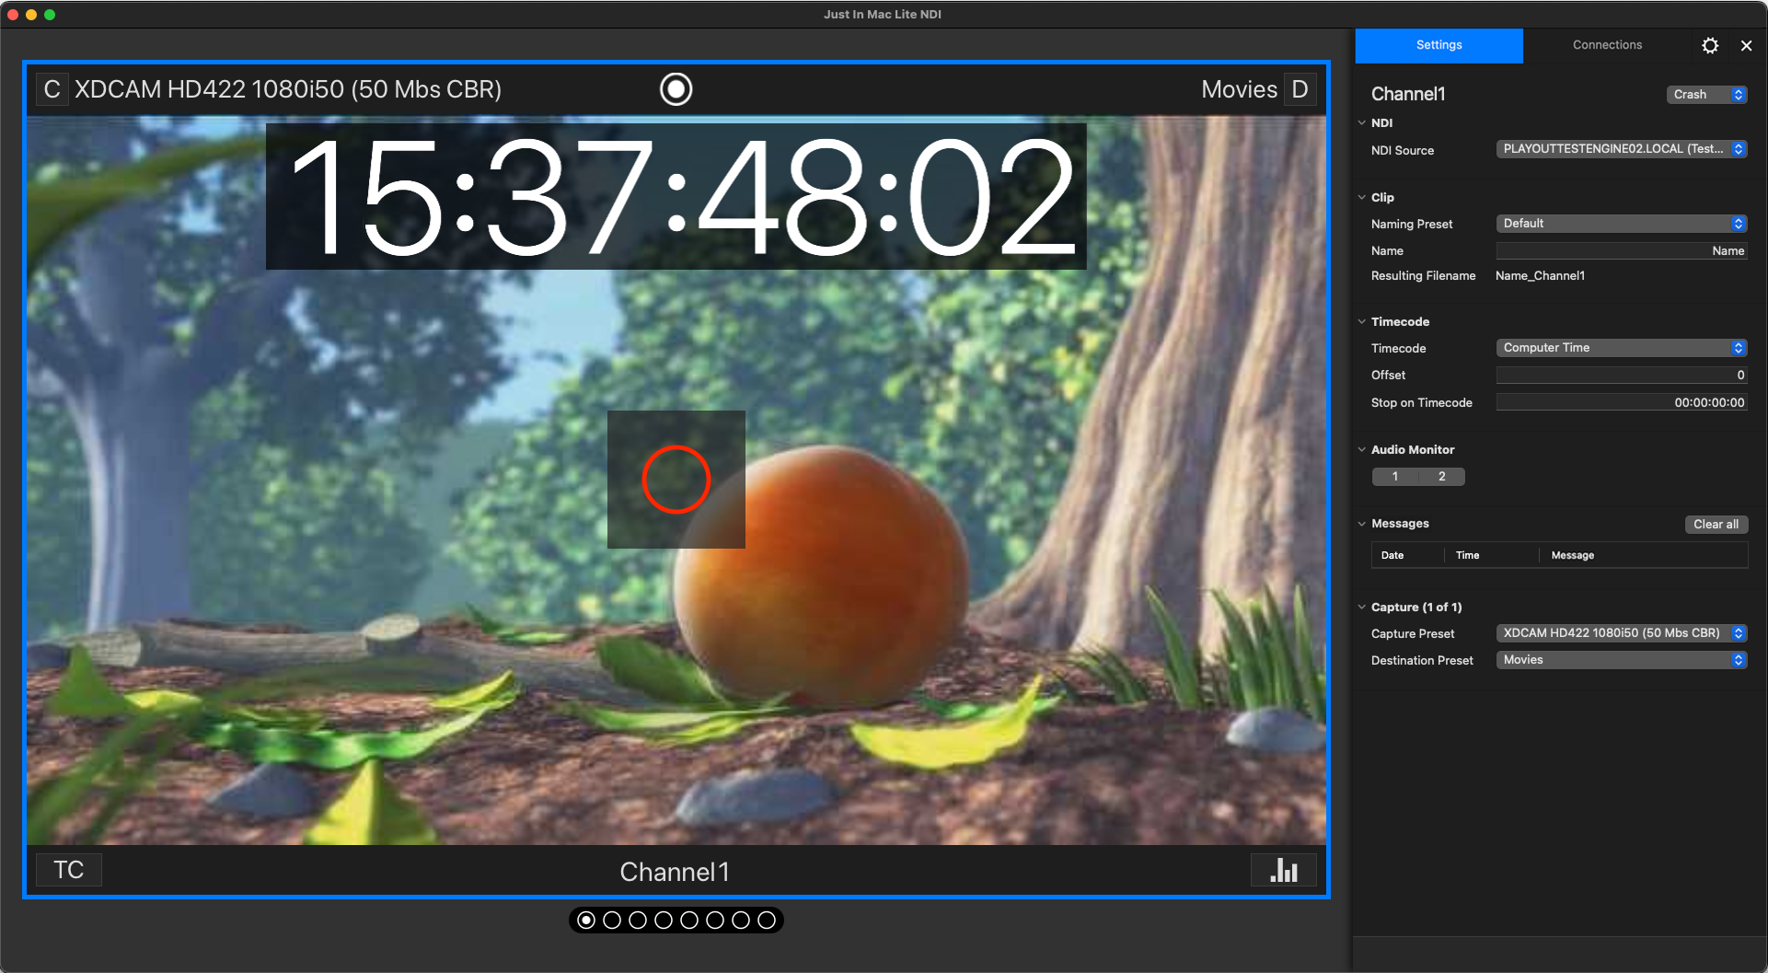Open the Crash recording mode dropdown

(x=1706, y=95)
